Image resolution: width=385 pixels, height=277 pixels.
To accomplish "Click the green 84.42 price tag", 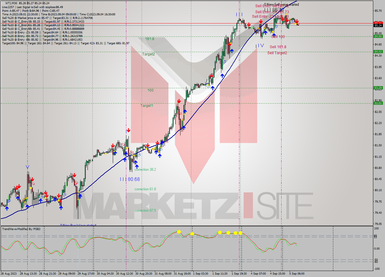I will (378, 52).
